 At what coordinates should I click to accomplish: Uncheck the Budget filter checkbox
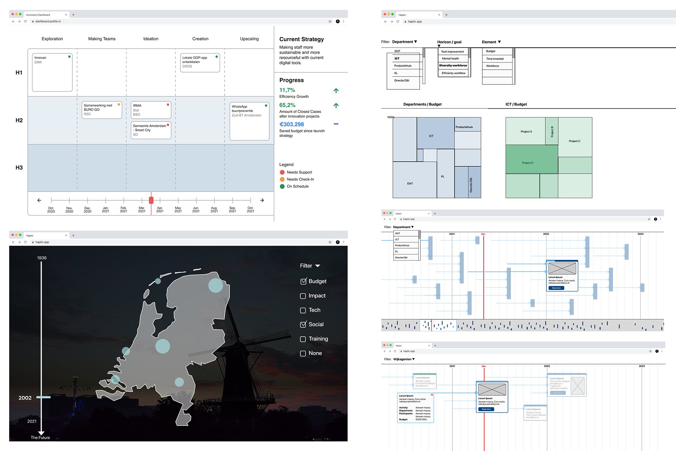[x=303, y=281]
